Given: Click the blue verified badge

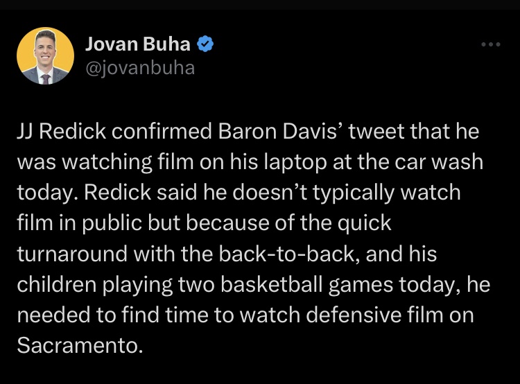Looking at the screenshot, I should (205, 44).
